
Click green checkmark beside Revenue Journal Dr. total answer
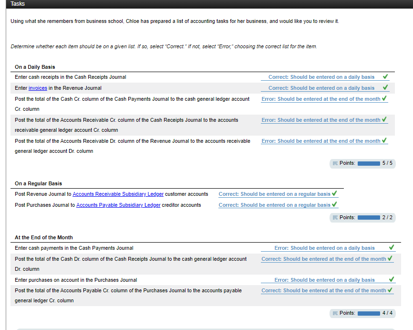384,140
